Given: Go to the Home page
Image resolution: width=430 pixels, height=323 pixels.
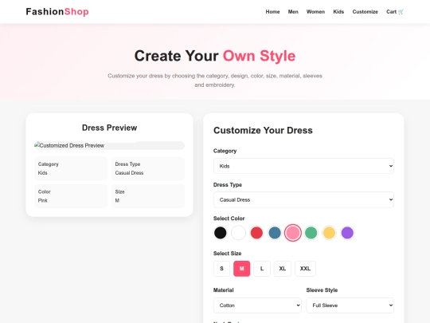Looking at the screenshot, I should pyautogui.click(x=272, y=11).
